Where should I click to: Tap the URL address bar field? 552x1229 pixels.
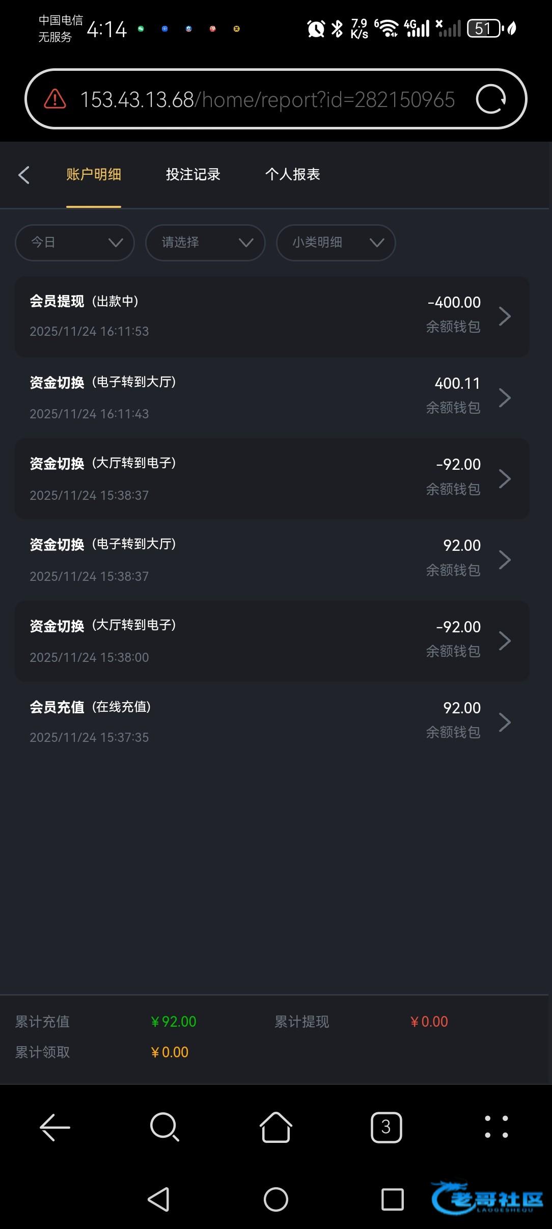pyautogui.click(x=267, y=99)
